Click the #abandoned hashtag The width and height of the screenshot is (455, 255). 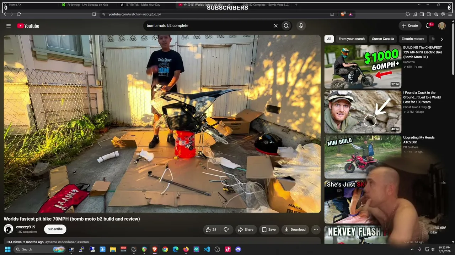pyautogui.click(x=67, y=242)
